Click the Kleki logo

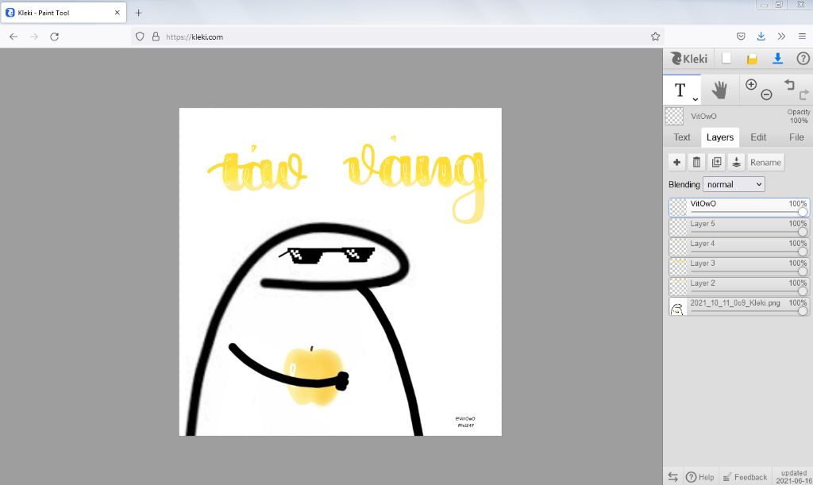coord(688,59)
